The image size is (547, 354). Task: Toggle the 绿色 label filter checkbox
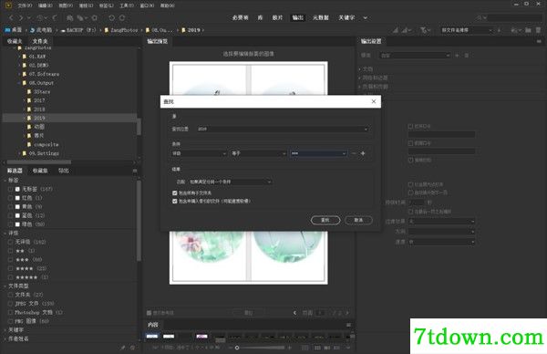pos(10,224)
